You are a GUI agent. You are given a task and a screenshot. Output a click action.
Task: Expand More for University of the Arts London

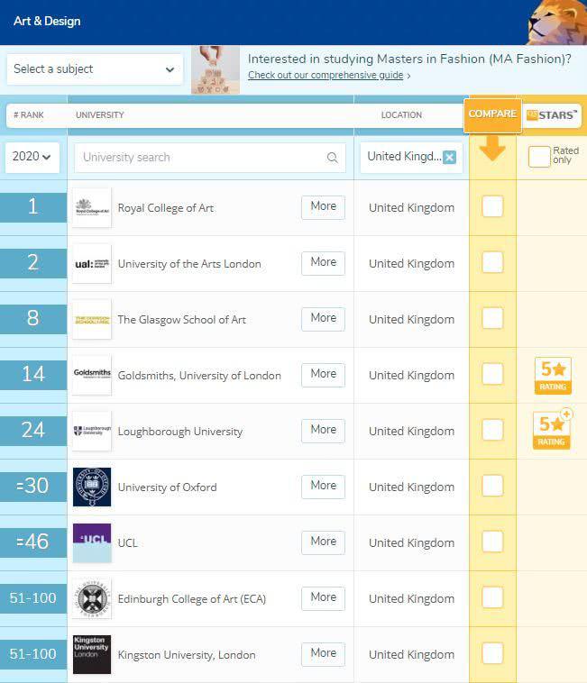pos(323,262)
